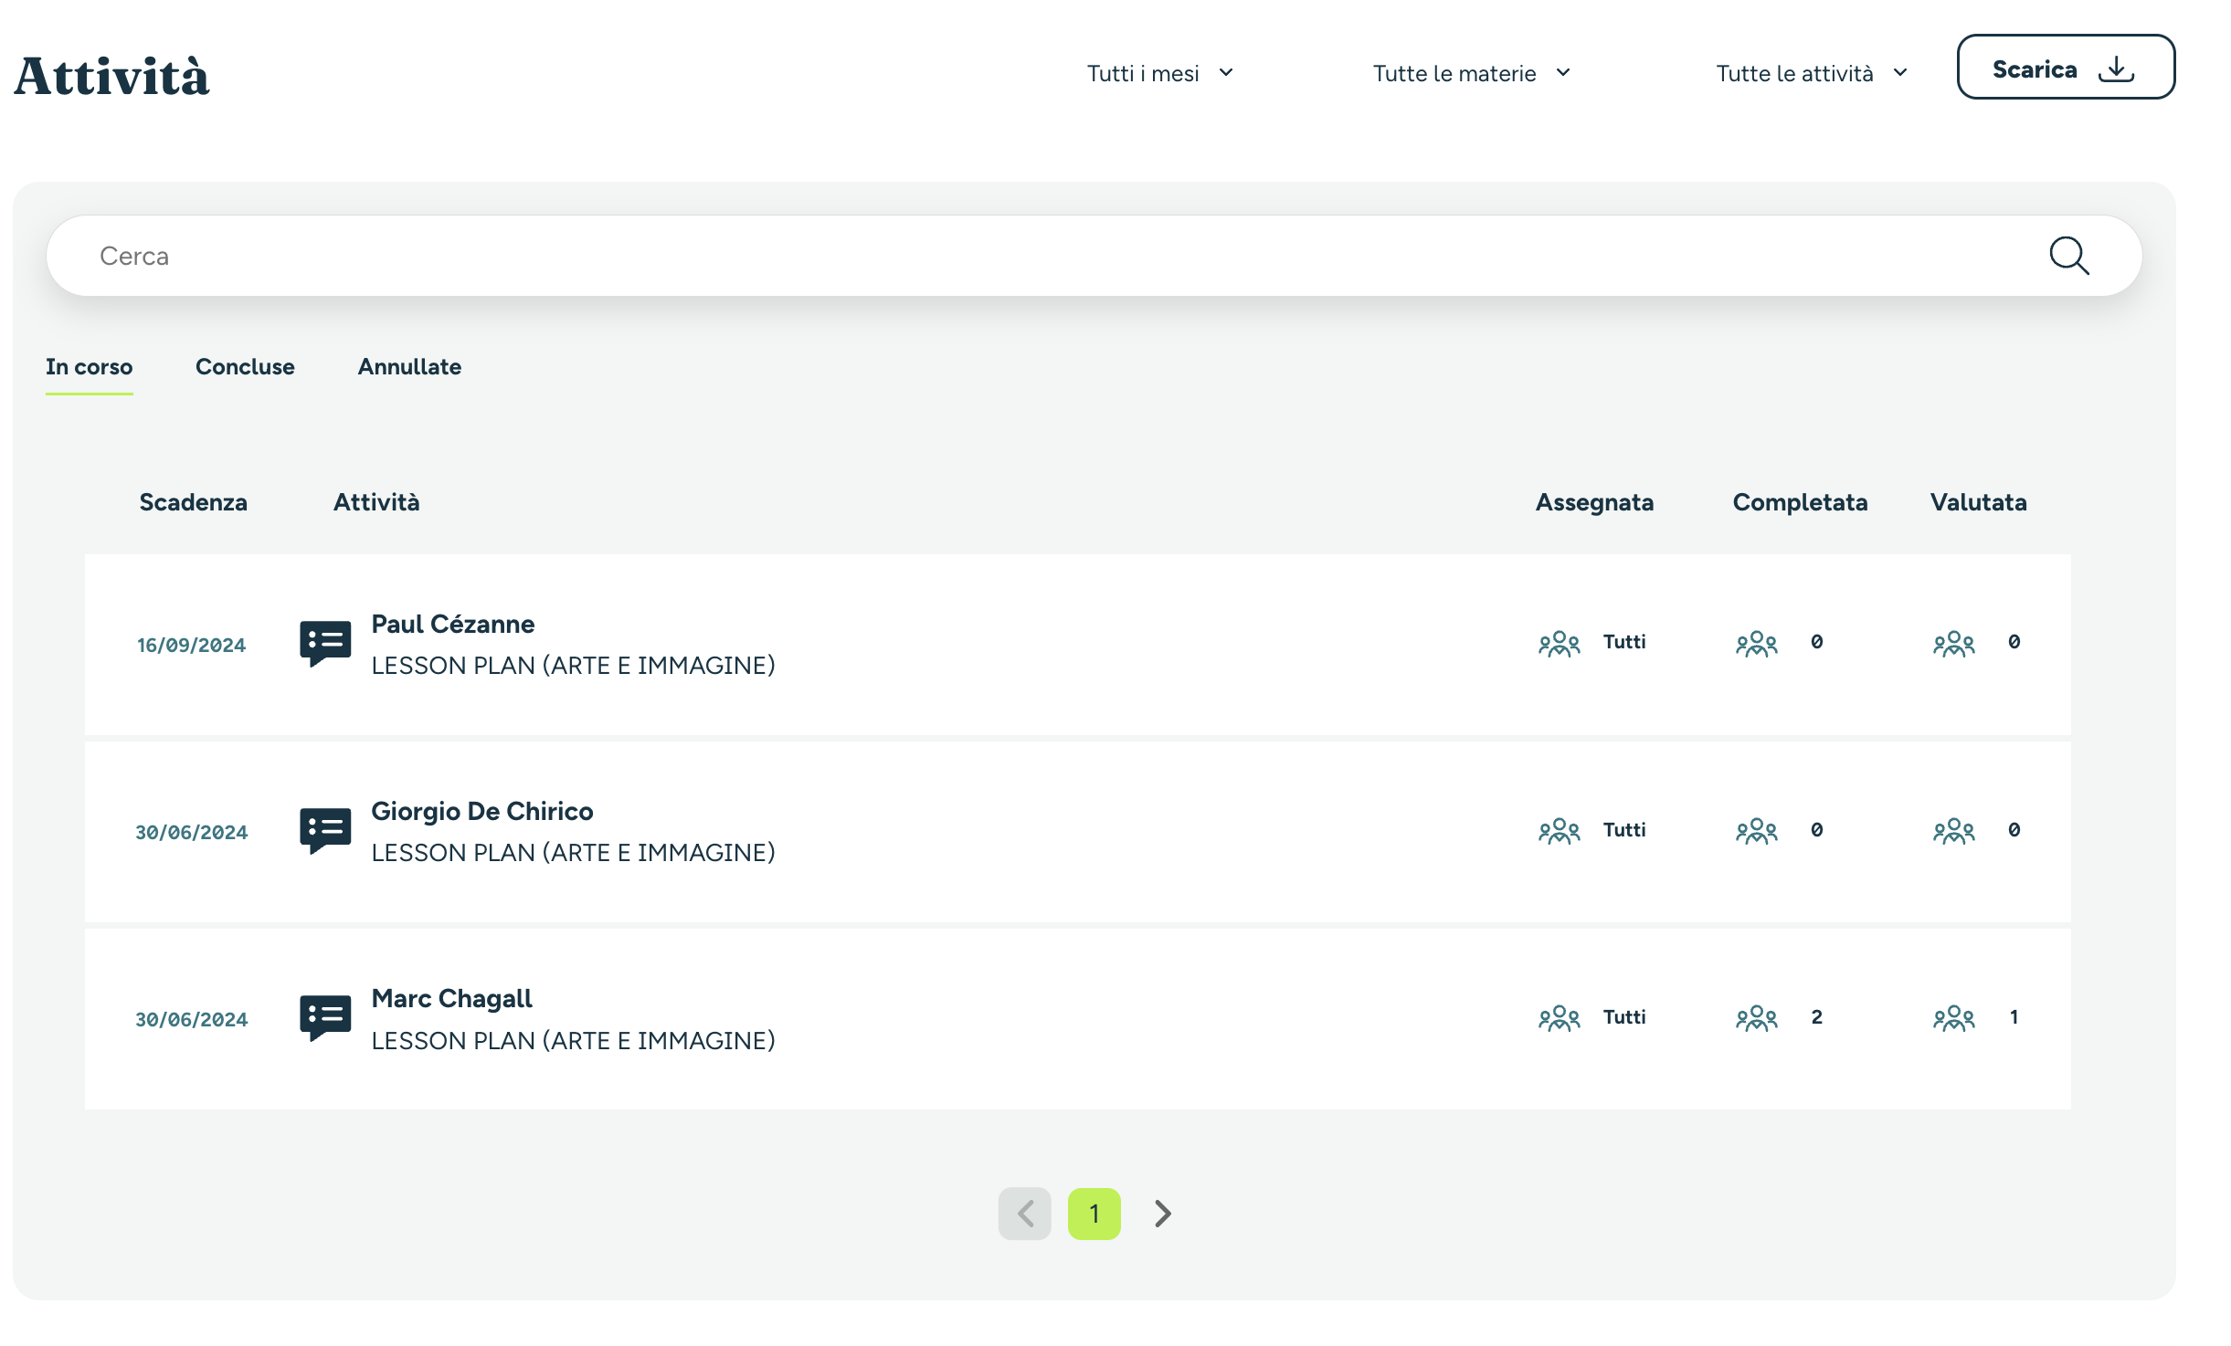Click the 16/09/2024 due date

192,646
